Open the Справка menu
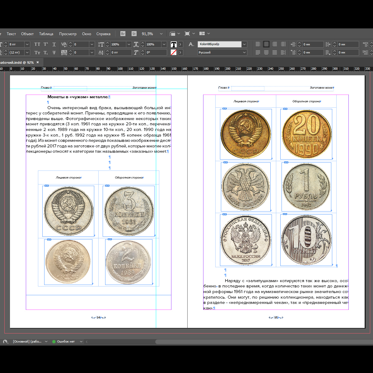Image resolution: width=373 pixels, height=373 pixels. (103, 34)
